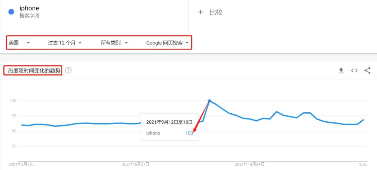This screenshot has width=377, height=170.
Task: Click the 25 y-axis label
Action: (14, 146)
